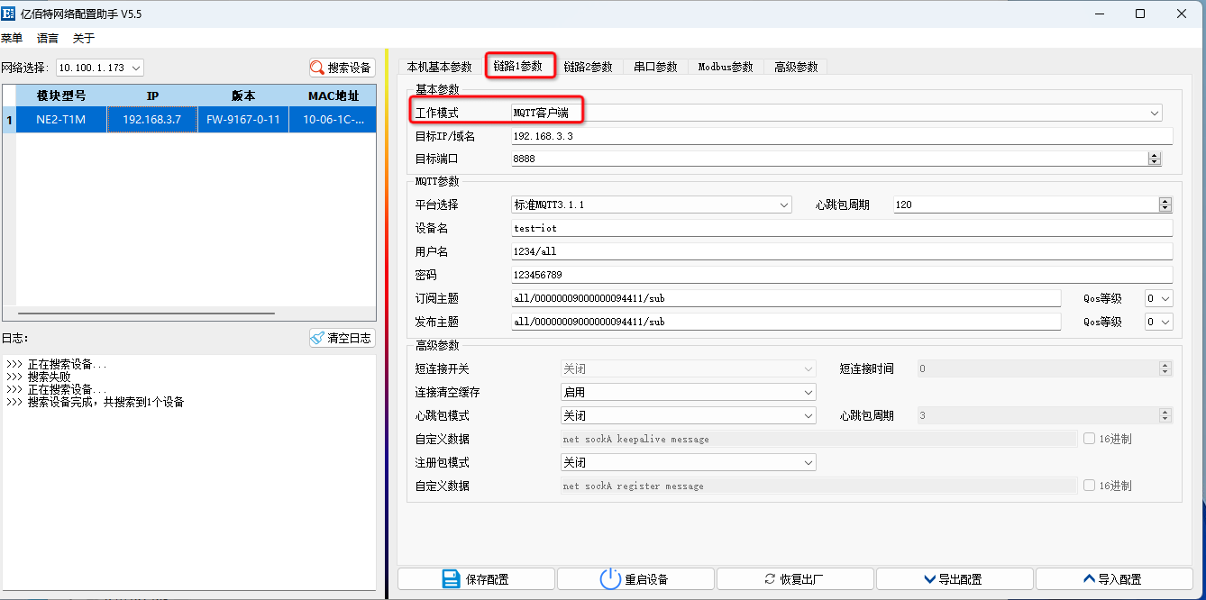
Task: Open the subscribe topic Qos等级 dropdown
Action: (x=1158, y=298)
